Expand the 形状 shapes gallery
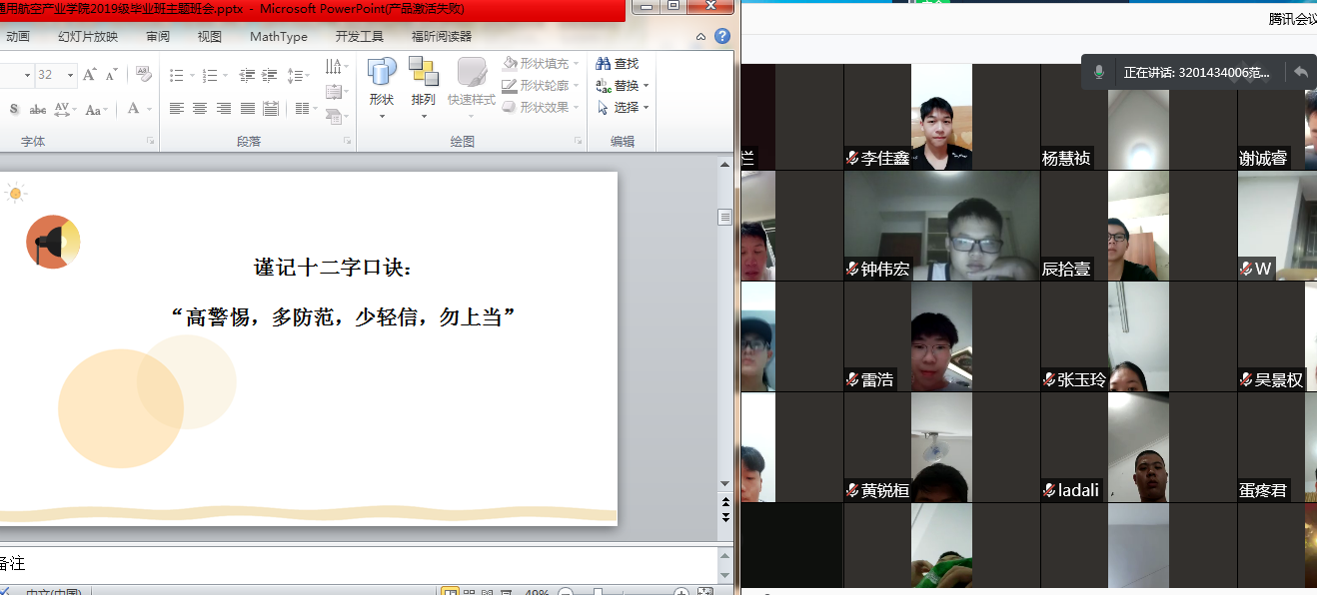Screen dimensions: 1317x595 382,87
